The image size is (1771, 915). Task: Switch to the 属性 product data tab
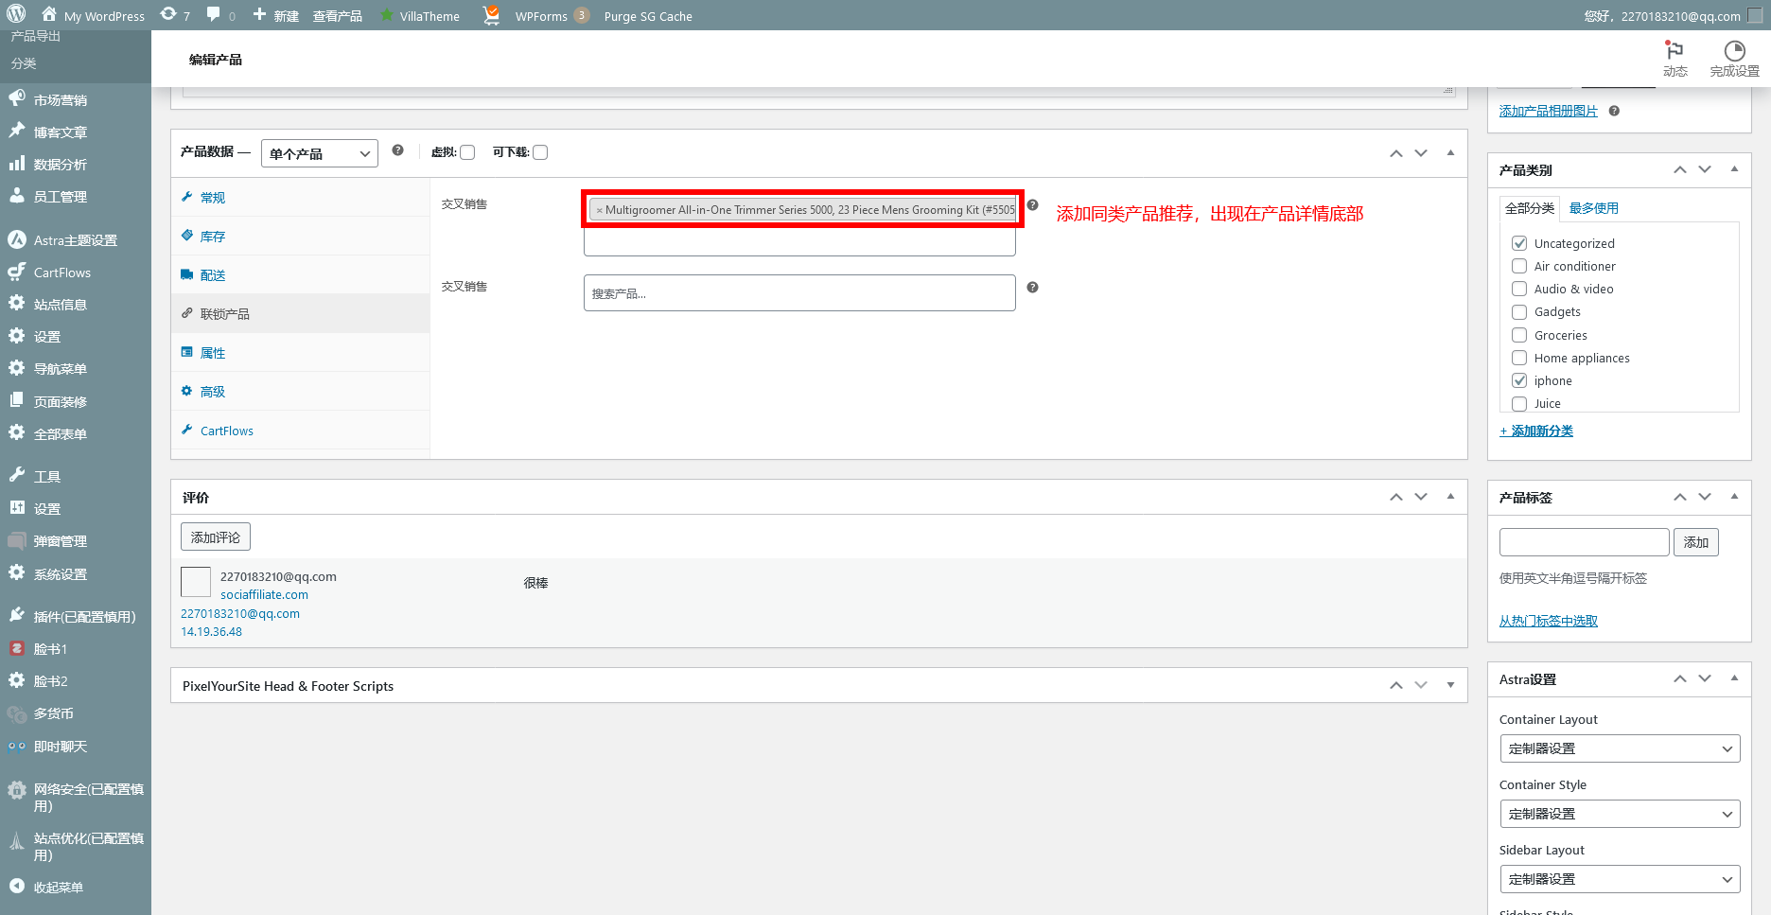click(301, 352)
